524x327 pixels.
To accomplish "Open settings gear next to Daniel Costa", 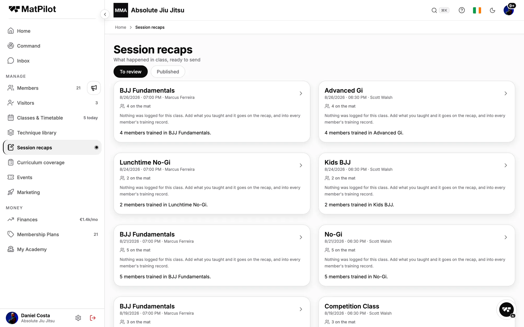I will point(78,318).
